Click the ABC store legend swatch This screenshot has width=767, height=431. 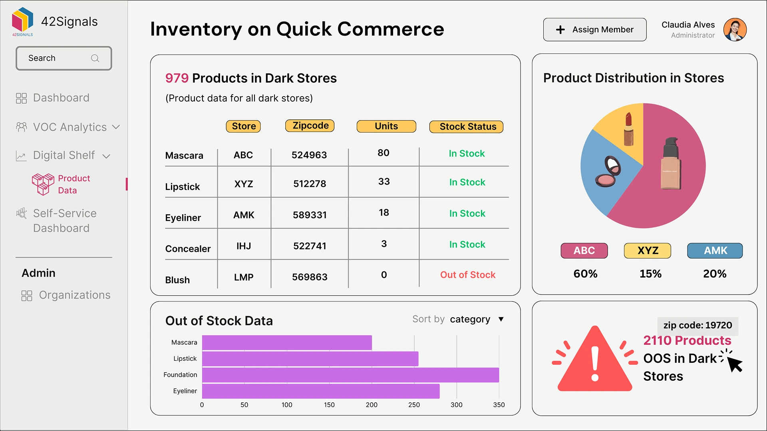[584, 251]
